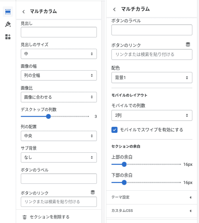Viewport: 199px width, 223px height.
Task: Click the back arrow in the left マルチカラム header
Action: point(23,12)
